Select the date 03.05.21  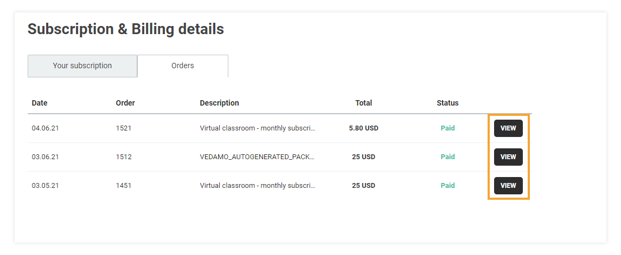(x=45, y=185)
